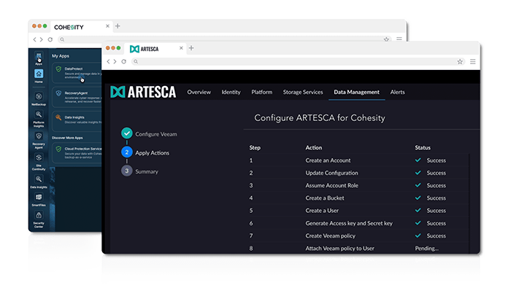
Task: Open ARTESCA browser hamburger menu
Action: point(472,61)
